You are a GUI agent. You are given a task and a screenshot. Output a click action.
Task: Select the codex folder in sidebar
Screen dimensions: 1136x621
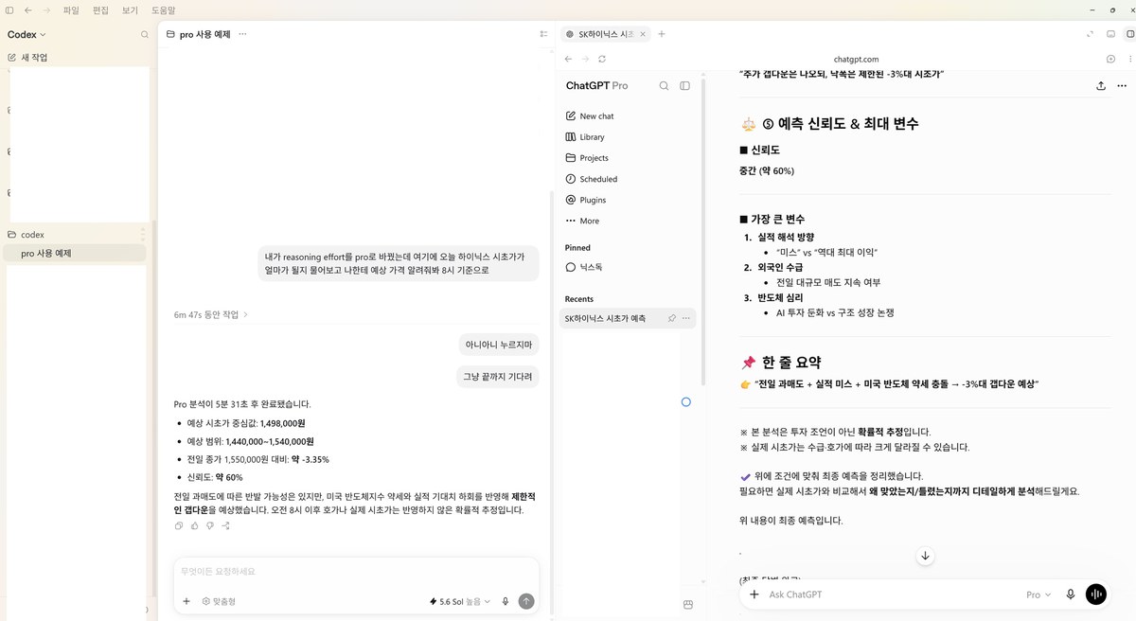(74, 234)
